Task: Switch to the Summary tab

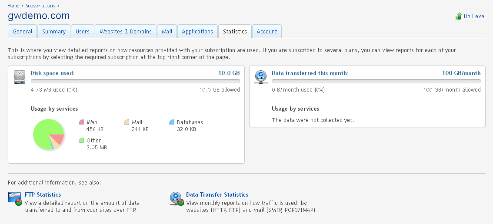Action: 54,32
